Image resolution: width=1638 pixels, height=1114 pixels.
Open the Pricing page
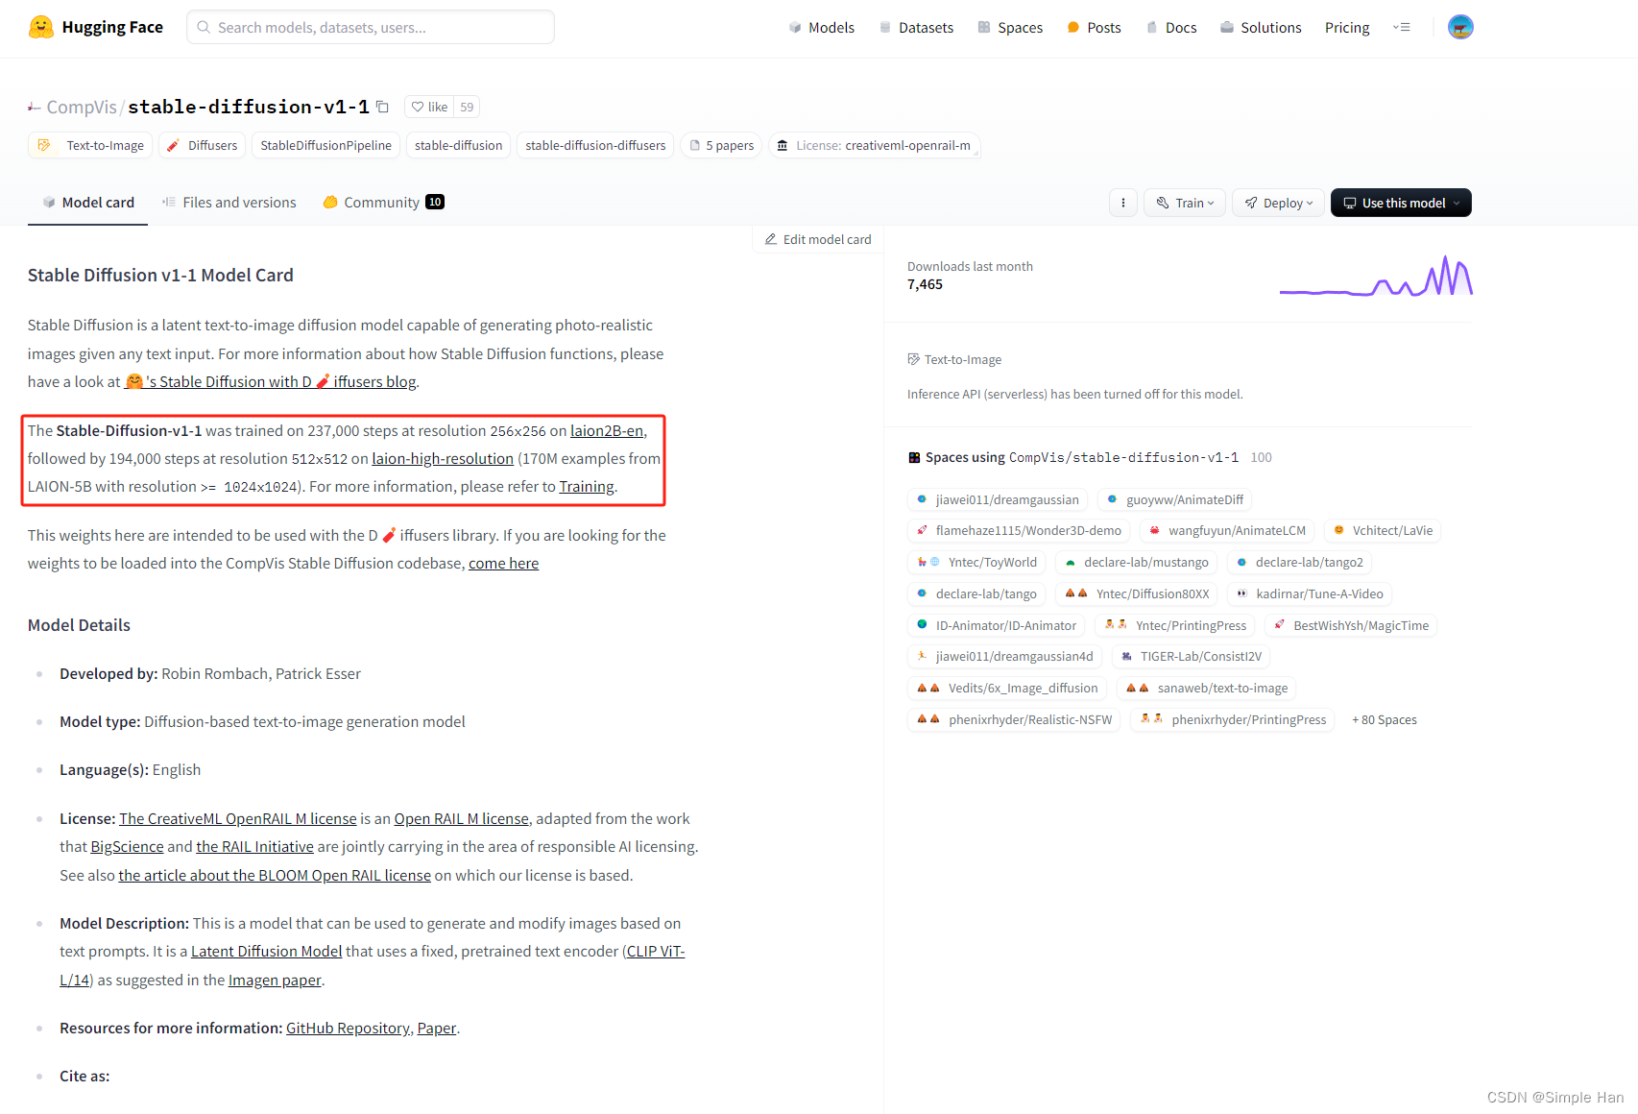click(x=1347, y=27)
